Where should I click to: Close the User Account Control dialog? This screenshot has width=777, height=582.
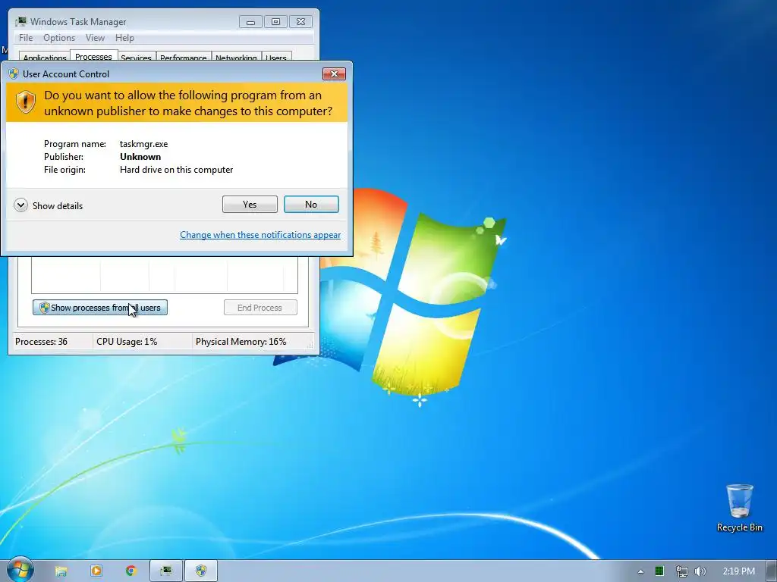click(334, 74)
